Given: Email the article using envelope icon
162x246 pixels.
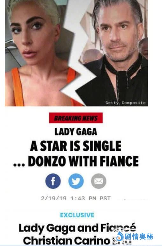Looking at the screenshot, I should click(x=99, y=181).
